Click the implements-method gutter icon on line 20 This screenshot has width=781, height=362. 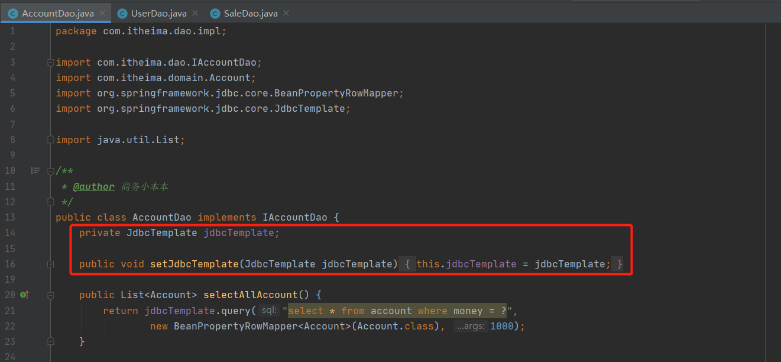24,295
